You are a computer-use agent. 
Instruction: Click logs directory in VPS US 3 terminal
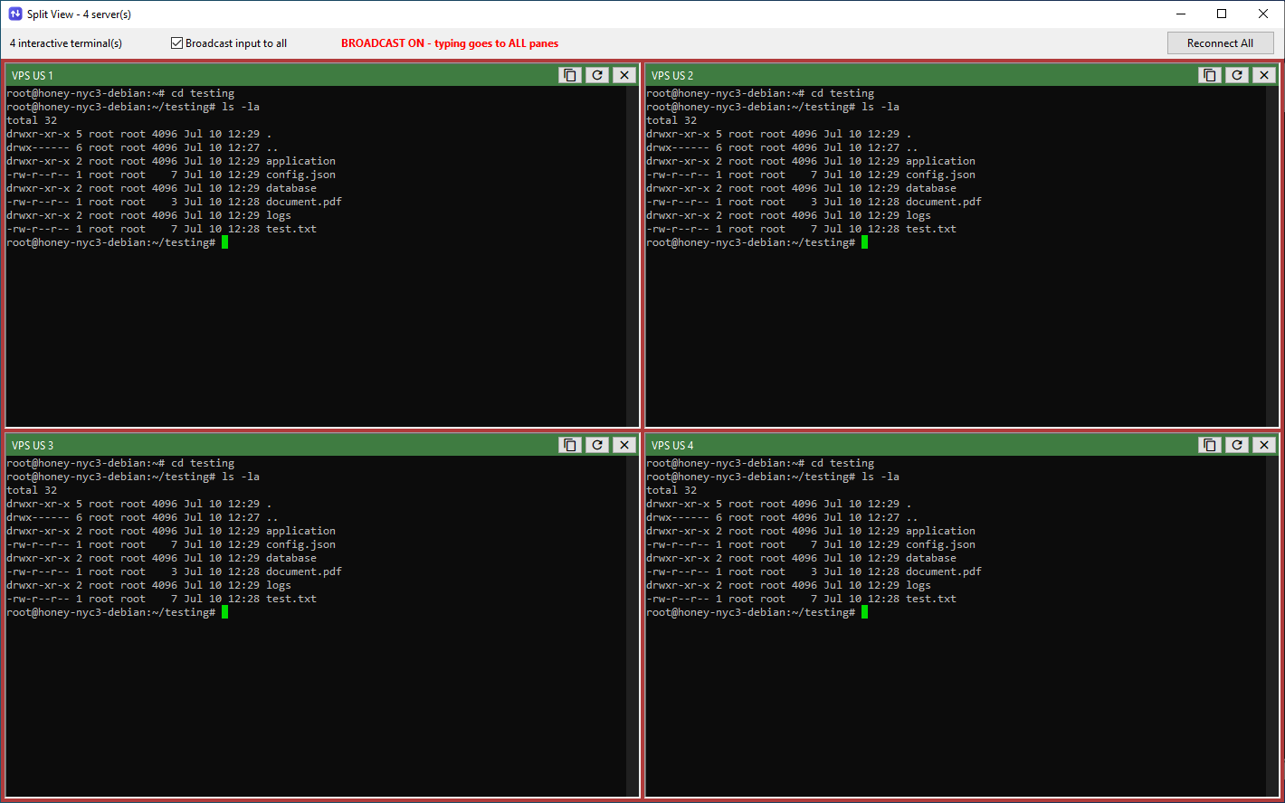point(279,585)
